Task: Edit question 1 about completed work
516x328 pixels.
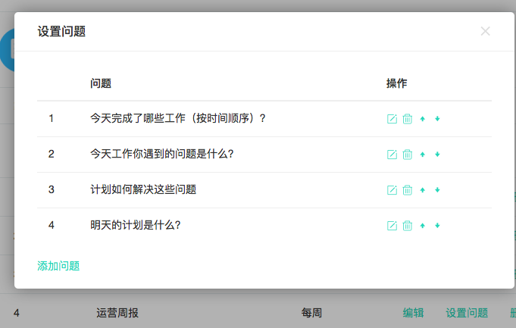Action: 392,119
